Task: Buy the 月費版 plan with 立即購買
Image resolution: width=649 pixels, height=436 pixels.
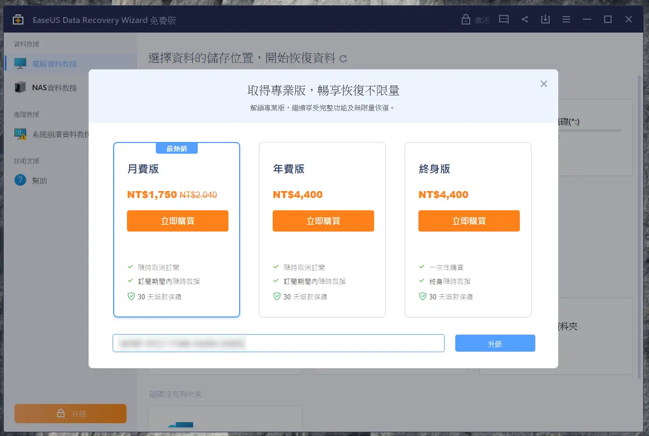Action: [178, 221]
